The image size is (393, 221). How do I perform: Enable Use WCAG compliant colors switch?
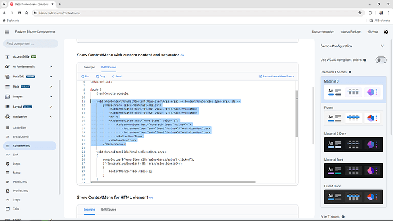click(380, 60)
